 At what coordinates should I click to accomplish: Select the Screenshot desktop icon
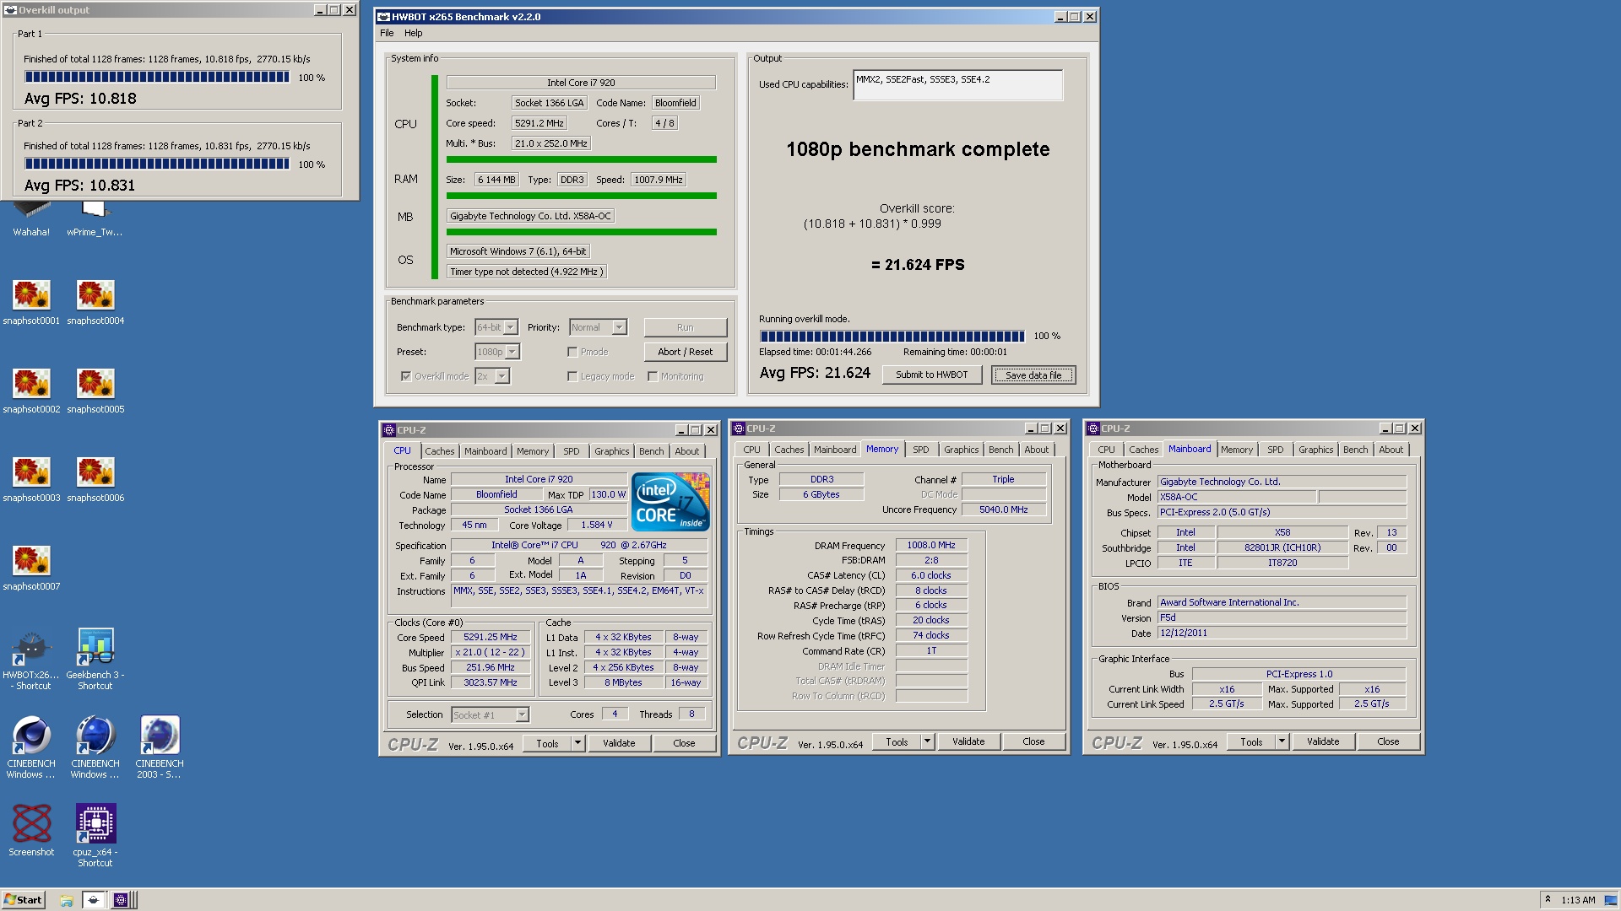coord(31,831)
